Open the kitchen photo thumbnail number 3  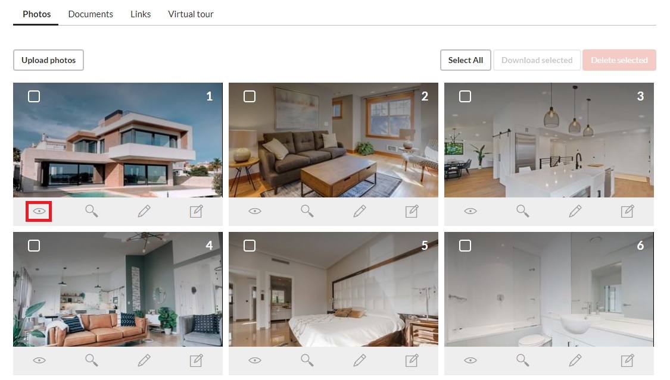pos(549,140)
